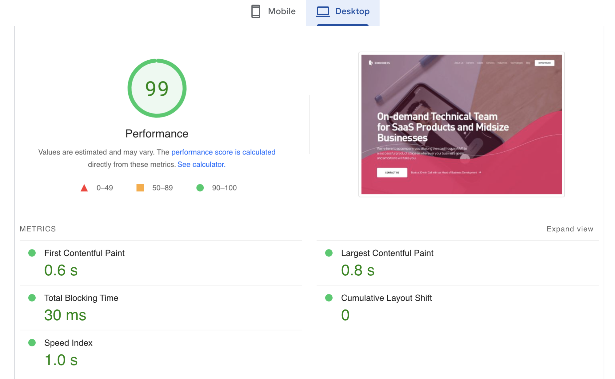Click the 'Speed Index' label
Screen dimensions: 615x379
[68, 343]
